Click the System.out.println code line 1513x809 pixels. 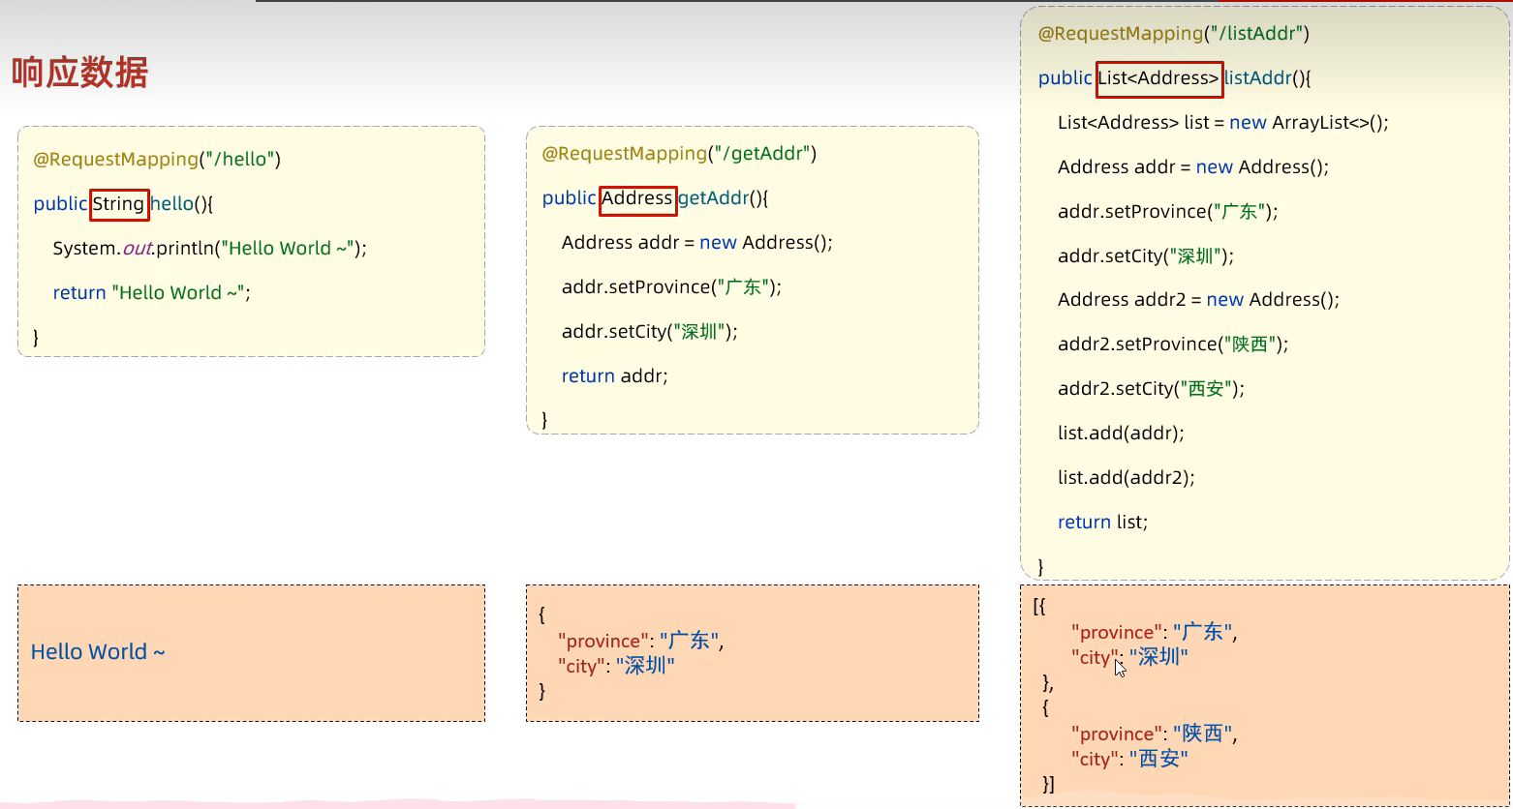(210, 249)
